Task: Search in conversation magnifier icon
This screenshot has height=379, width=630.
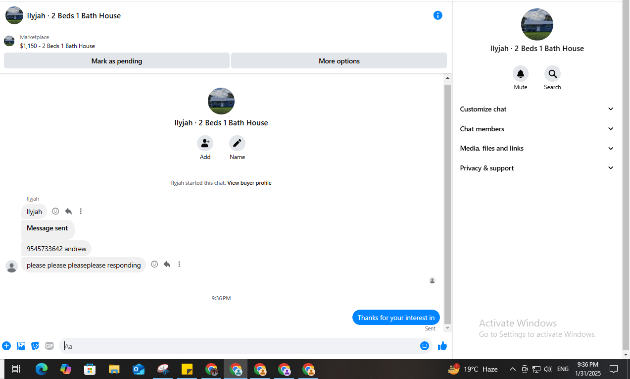Action: pyautogui.click(x=552, y=74)
